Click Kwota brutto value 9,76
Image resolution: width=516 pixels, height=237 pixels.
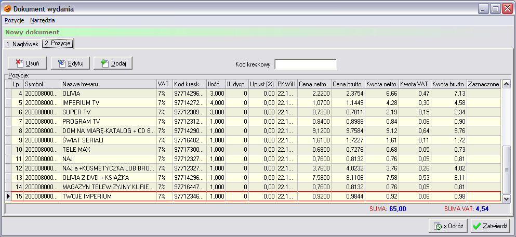(449, 131)
